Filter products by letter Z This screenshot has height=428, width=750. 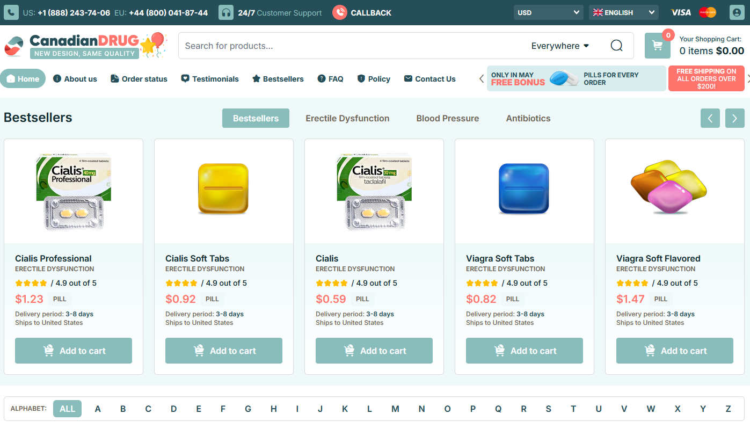(x=728, y=409)
